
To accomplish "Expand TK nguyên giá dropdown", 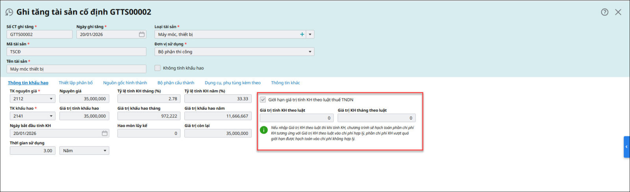I will (x=51, y=99).
